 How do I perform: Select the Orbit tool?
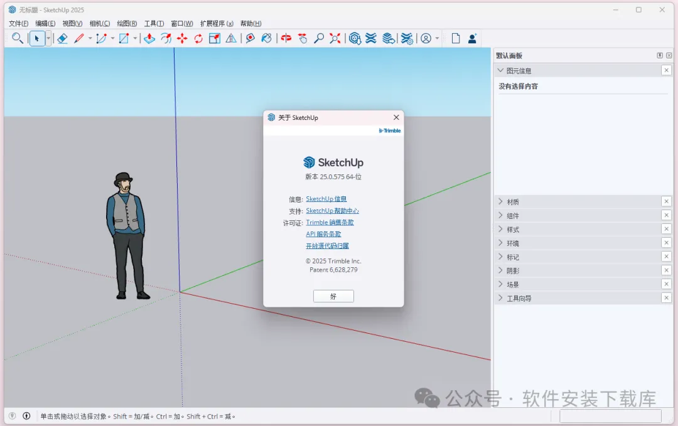pos(286,38)
